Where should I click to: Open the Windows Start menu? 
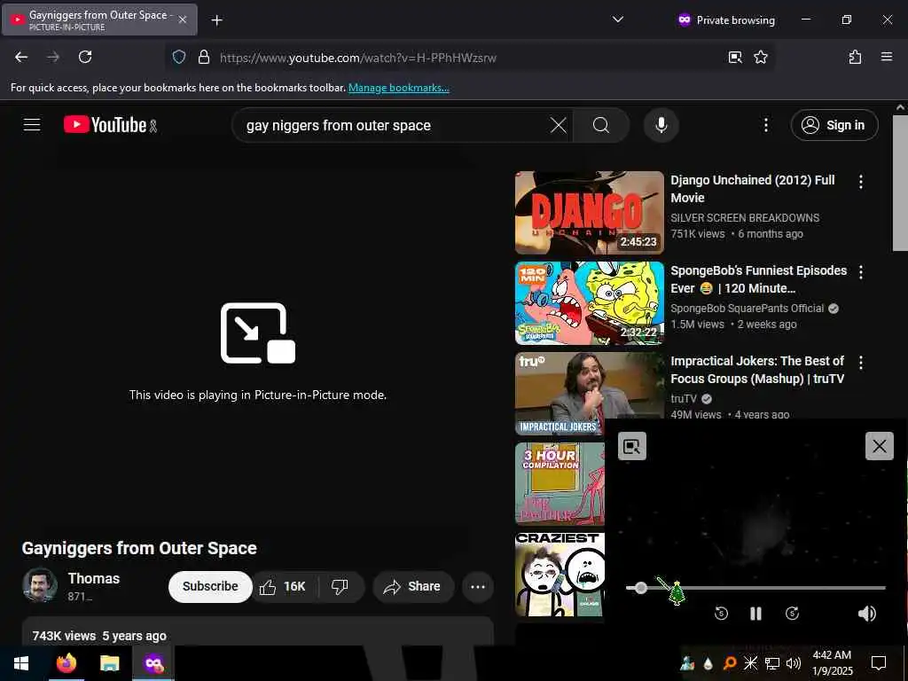[x=21, y=663]
